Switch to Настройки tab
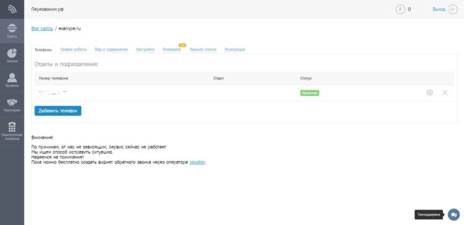This screenshot has height=225, width=464. pyautogui.click(x=145, y=49)
